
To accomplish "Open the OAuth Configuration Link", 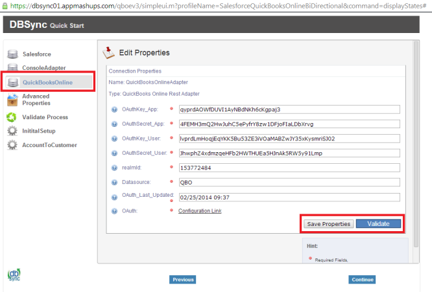I will coord(200,211).
